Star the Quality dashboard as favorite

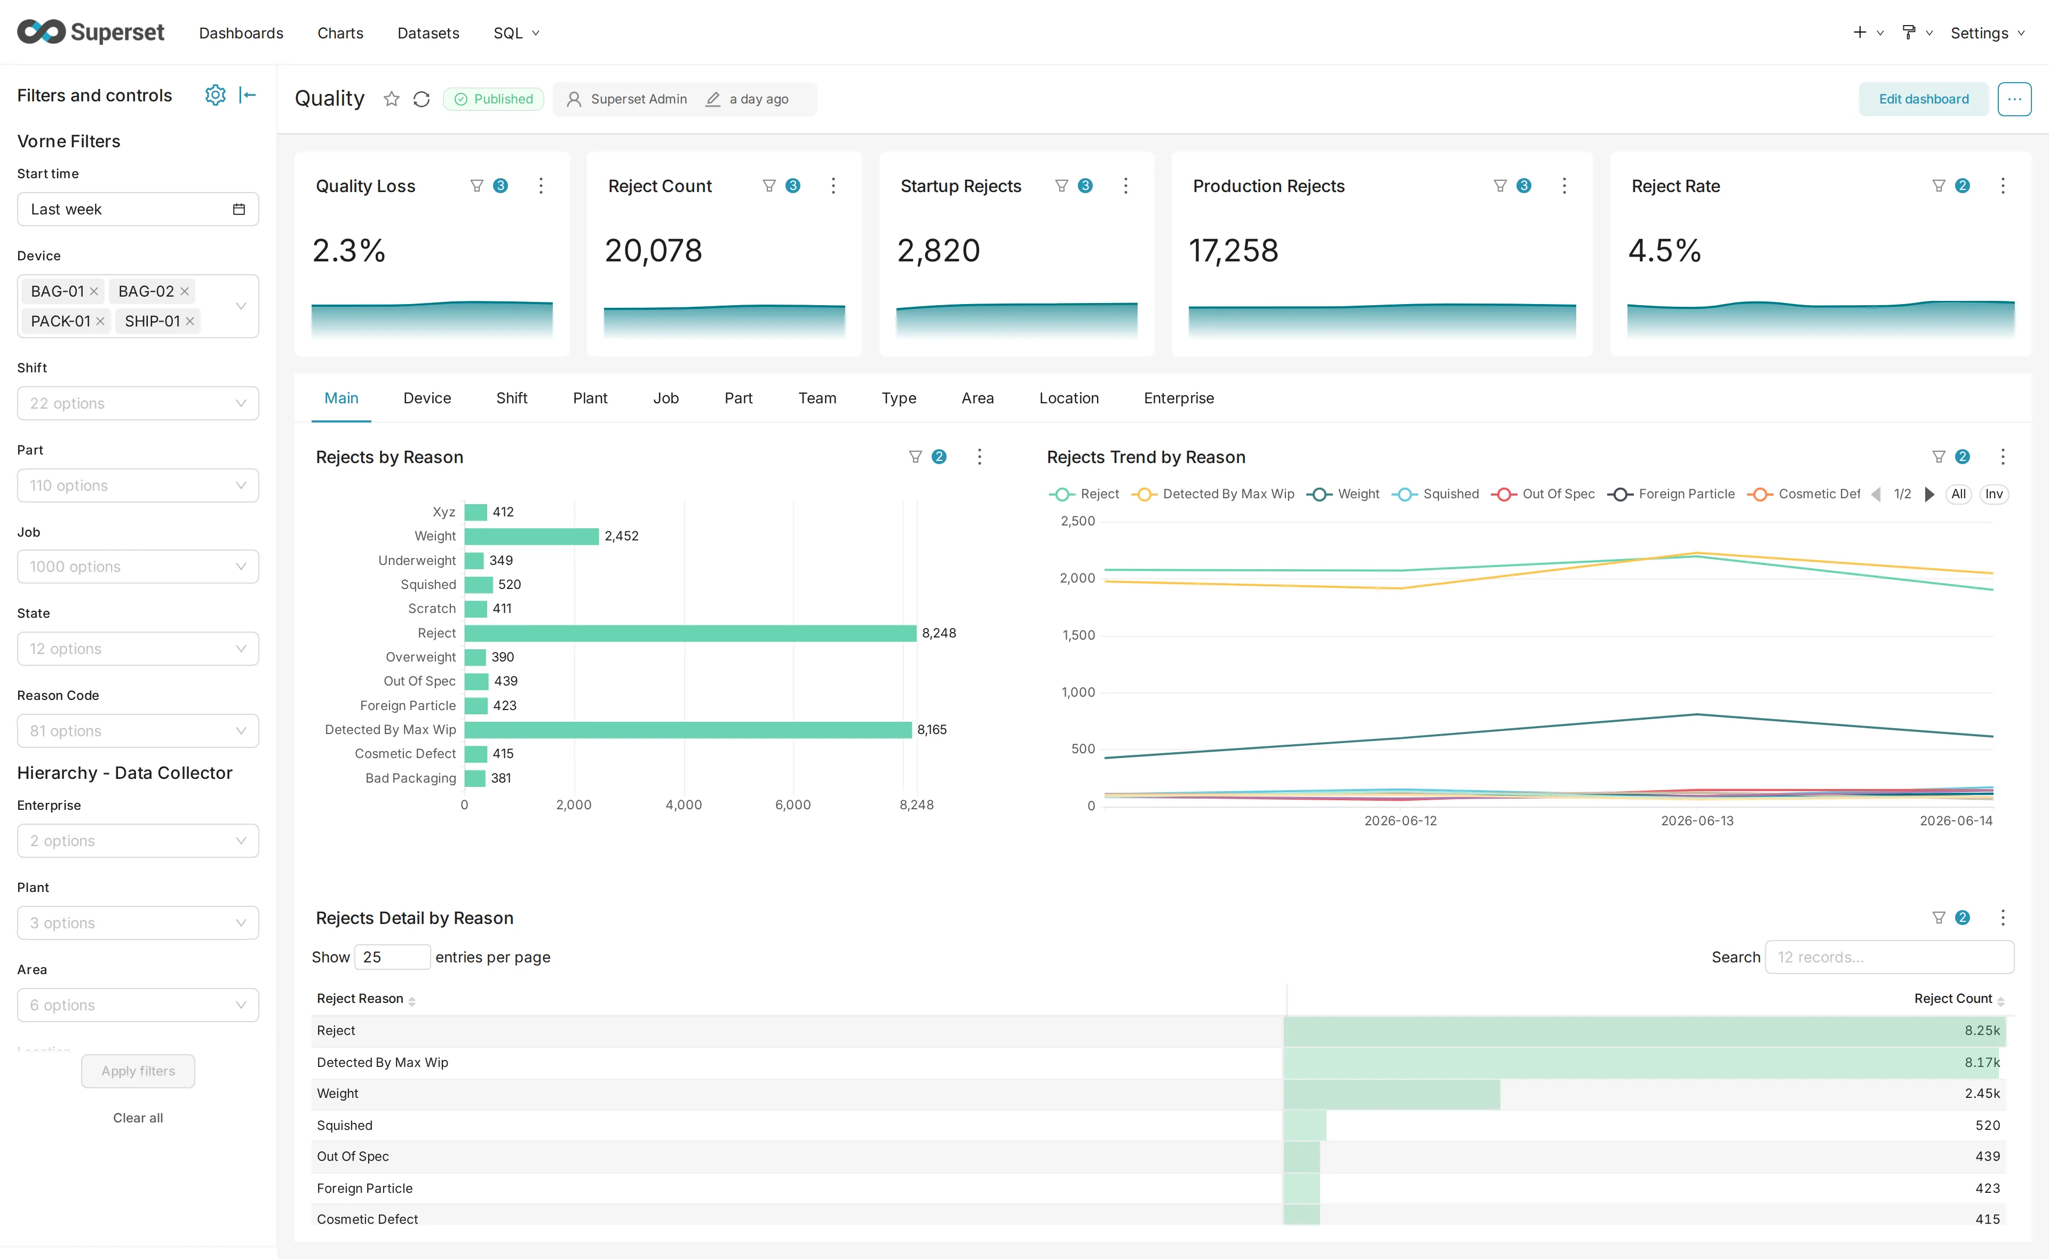coord(391,99)
